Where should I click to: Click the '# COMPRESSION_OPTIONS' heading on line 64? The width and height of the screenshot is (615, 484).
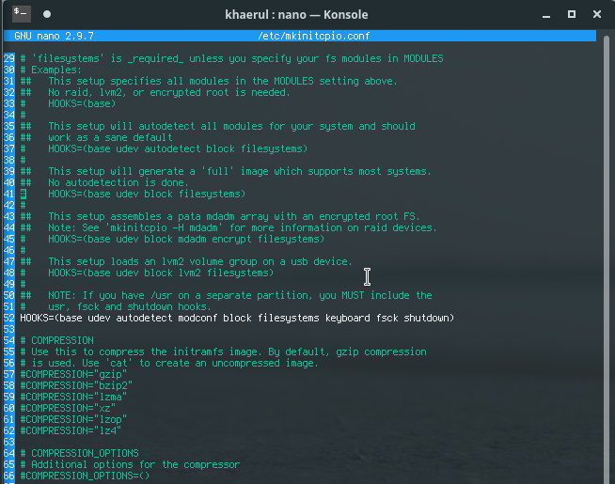(79, 453)
